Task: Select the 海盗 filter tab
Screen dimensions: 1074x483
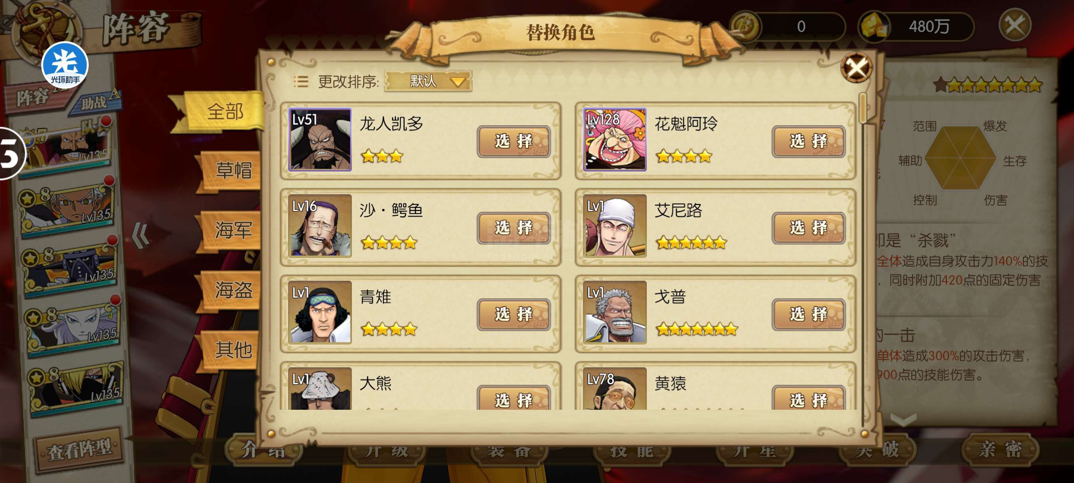Action: tap(231, 290)
